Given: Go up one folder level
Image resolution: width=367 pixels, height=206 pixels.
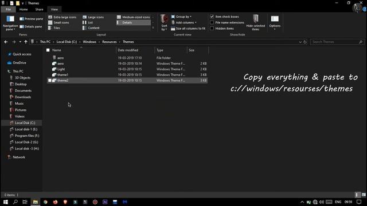Looking at the screenshot, I should (26, 42).
